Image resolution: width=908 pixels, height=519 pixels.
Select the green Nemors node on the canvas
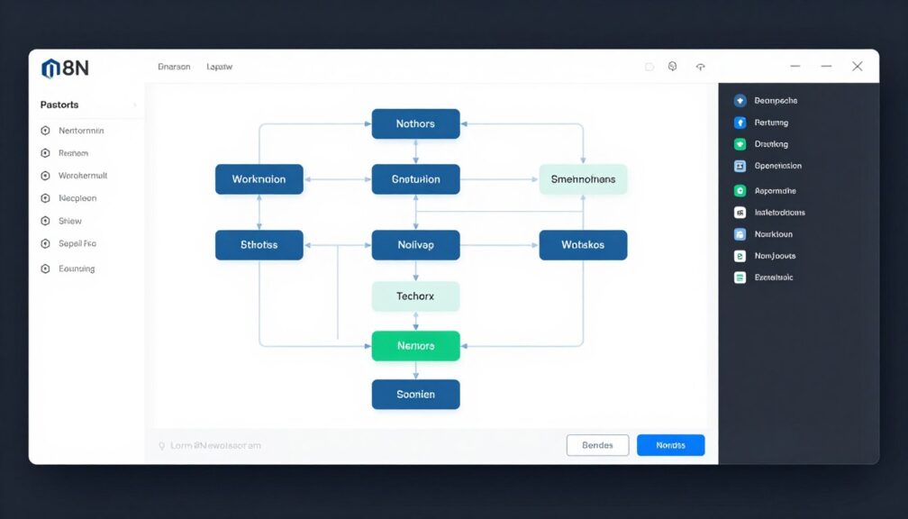(415, 345)
